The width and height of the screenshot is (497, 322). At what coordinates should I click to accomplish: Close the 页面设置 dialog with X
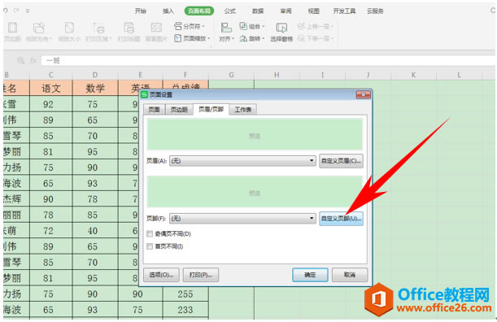click(x=363, y=94)
